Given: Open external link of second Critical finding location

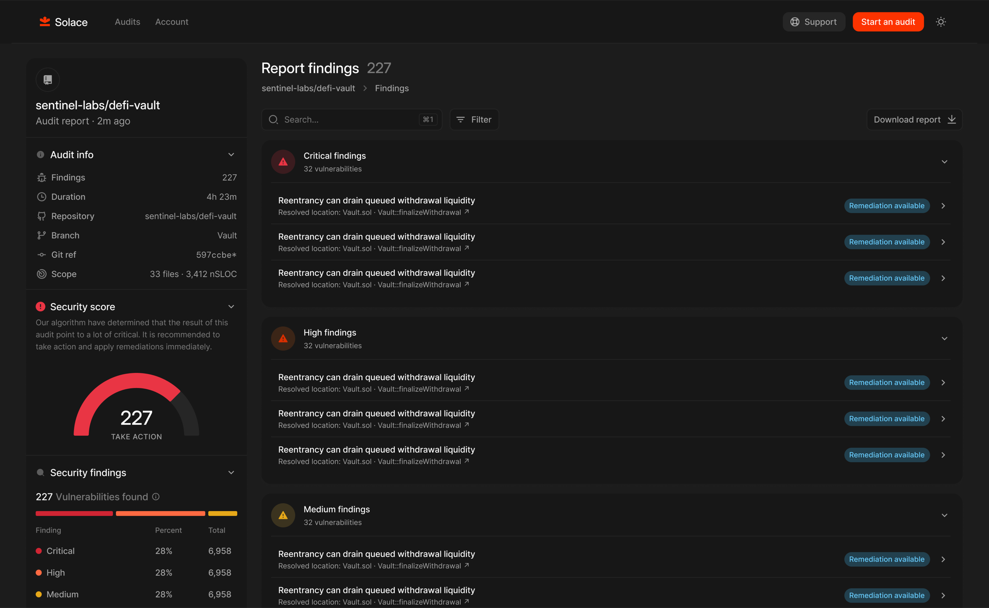Looking at the screenshot, I should click(x=467, y=248).
